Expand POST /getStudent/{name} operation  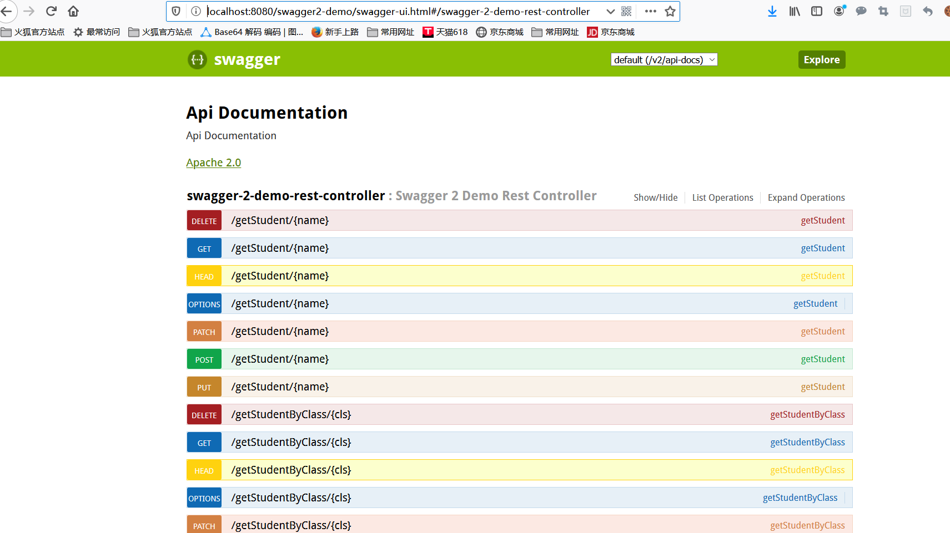pyautogui.click(x=520, y=359)
